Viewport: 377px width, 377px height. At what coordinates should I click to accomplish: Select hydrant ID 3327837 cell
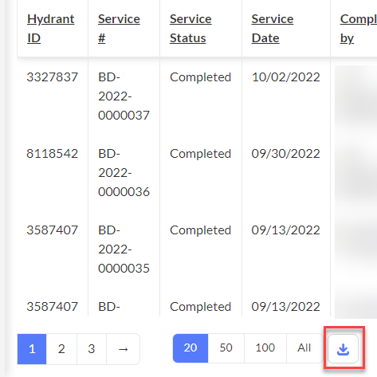tap(52, 77)
